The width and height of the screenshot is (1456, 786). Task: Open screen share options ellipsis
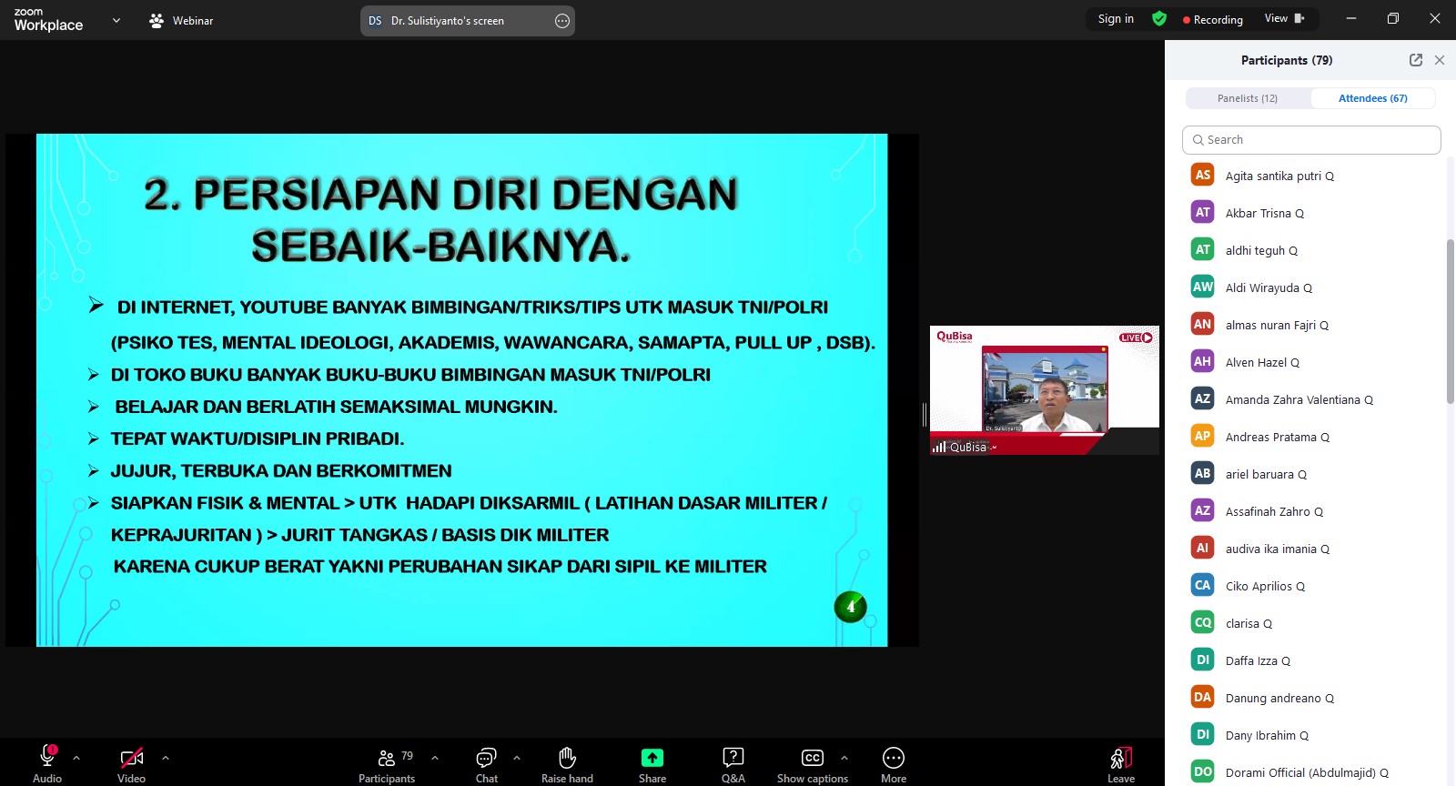(562, 21)
